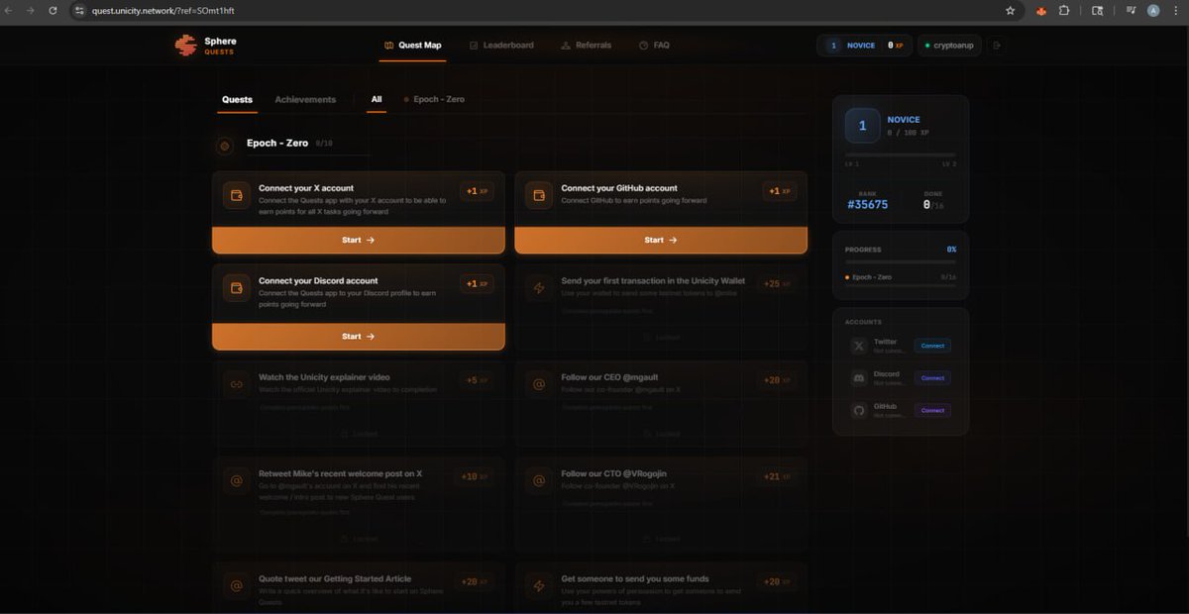Open the Send your first transaction quest card
Viewport: 1189px width, 614px height.
click(x=661, y=309)
